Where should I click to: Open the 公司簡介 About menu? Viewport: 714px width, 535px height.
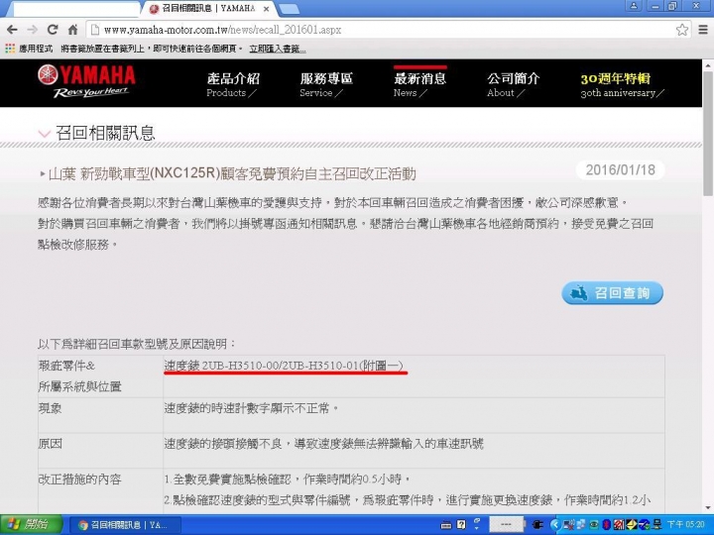tap(514, 84)
